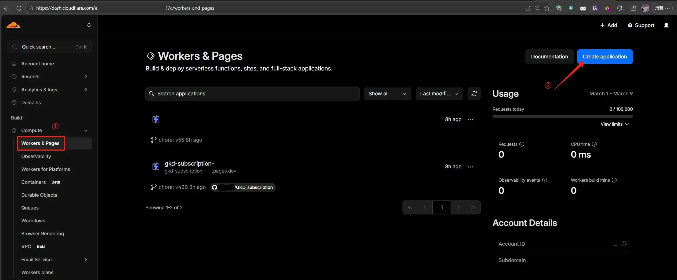Open Queues in the sidebar
This screenshot has height=280, width=677.
point(30,208)
